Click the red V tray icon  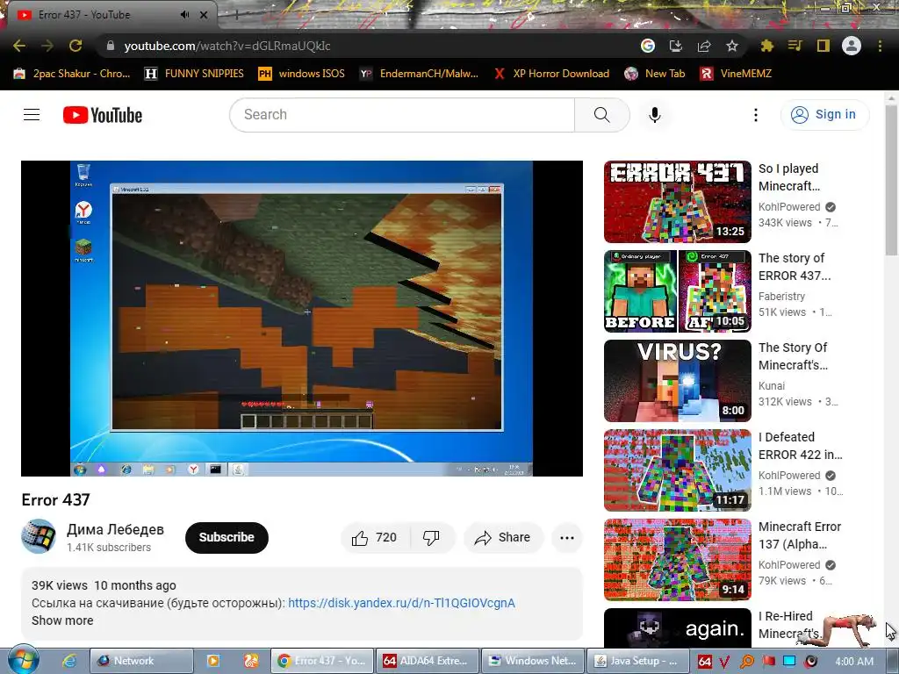724,662
